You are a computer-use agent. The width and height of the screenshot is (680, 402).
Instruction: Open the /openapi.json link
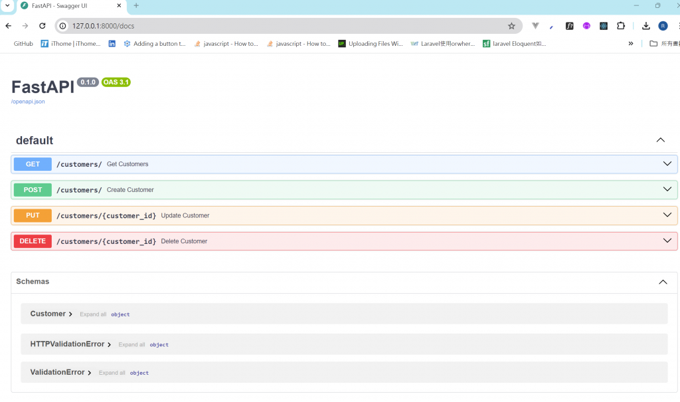click(28, 102)
